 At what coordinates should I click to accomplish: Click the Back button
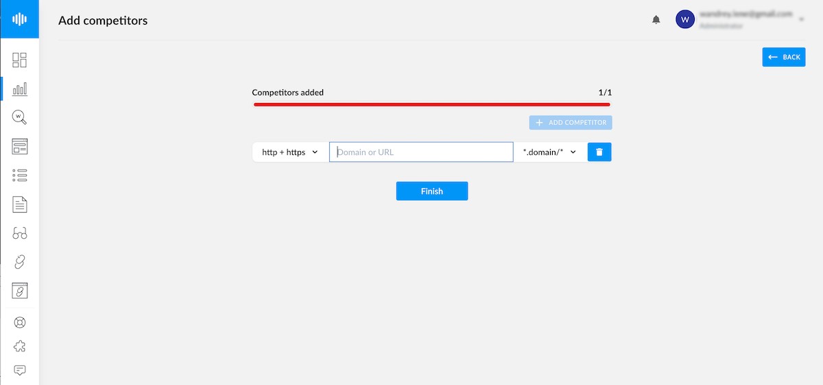click(x=784, y=57)
